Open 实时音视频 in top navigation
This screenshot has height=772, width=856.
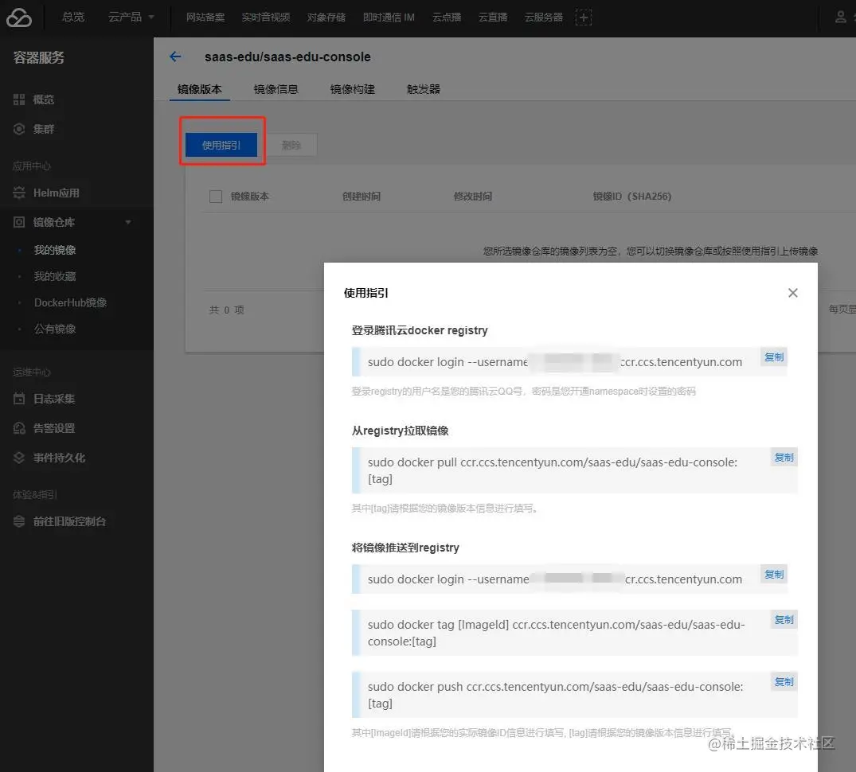tap(266, 18)
